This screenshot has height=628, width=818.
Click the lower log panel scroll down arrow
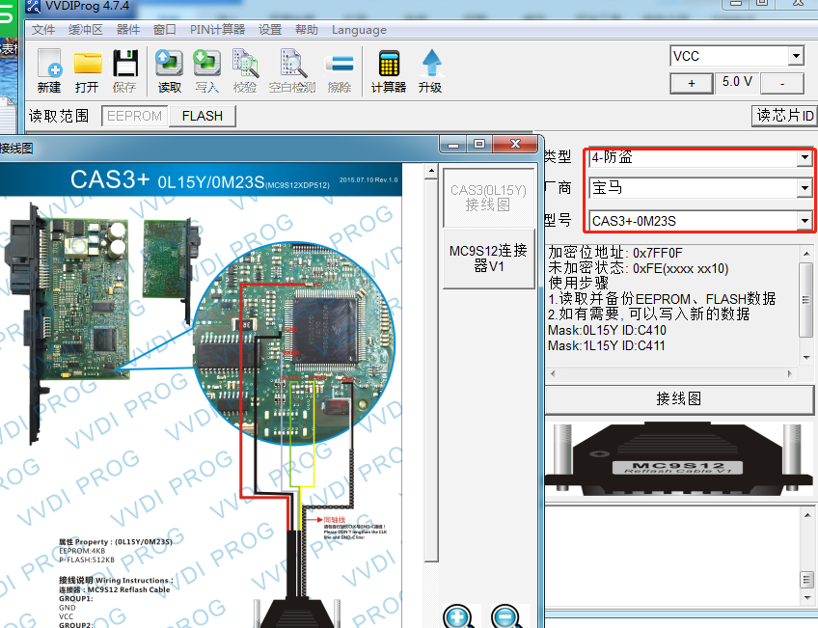[x=806, y=598]
